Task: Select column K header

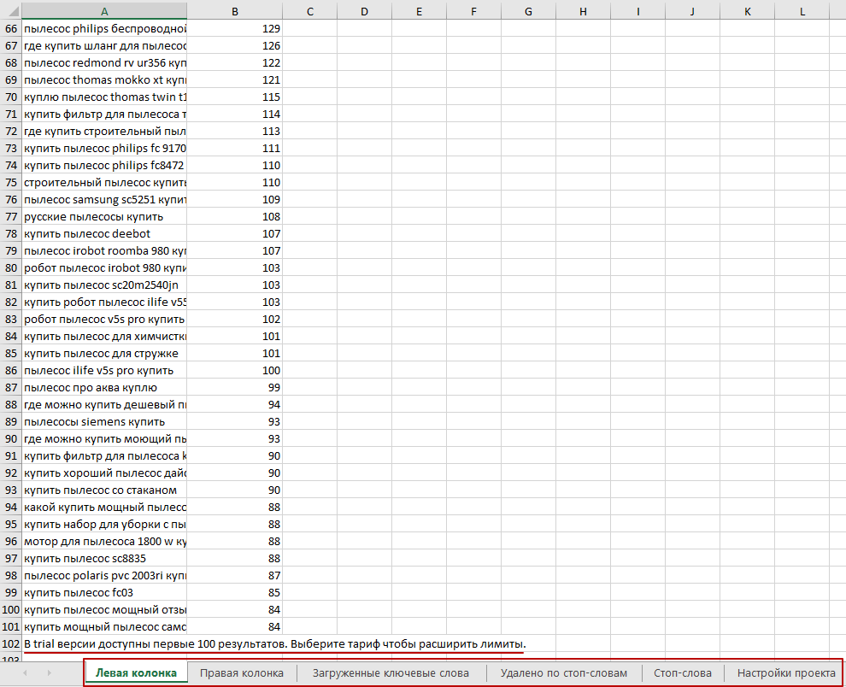Action: point(747,11)
